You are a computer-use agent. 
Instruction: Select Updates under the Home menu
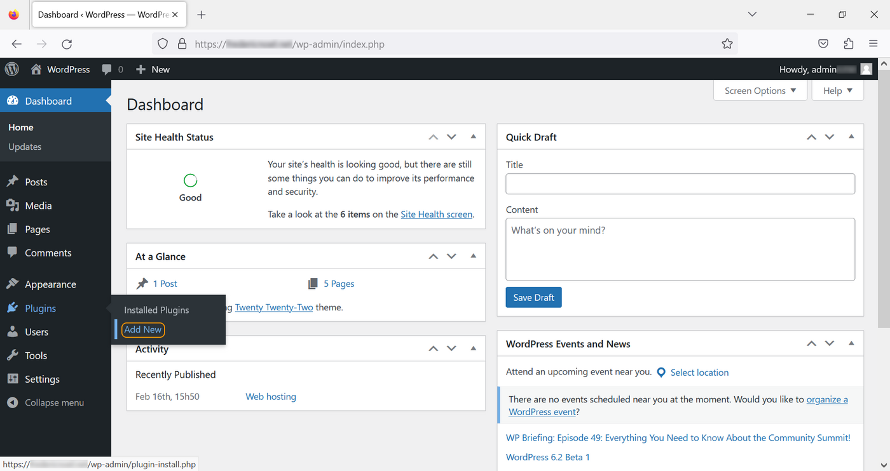point(25,147)
